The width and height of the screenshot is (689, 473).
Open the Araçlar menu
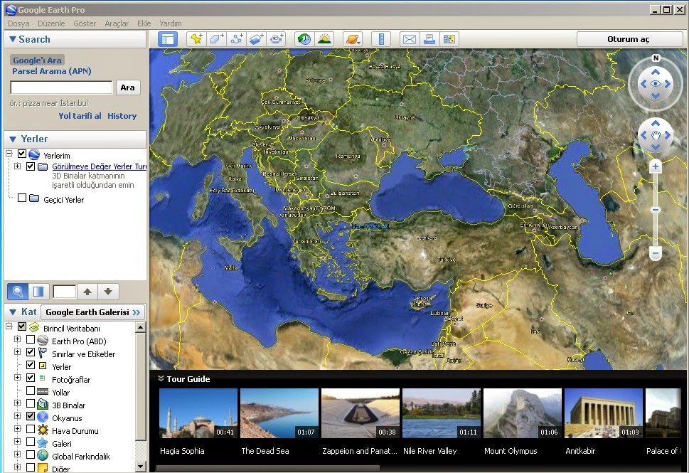pyautogui.click(x=117, y=23)
